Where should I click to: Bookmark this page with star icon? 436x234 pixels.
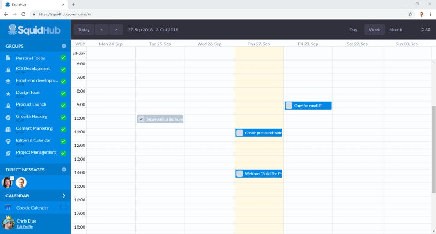(x=410, y=14)
